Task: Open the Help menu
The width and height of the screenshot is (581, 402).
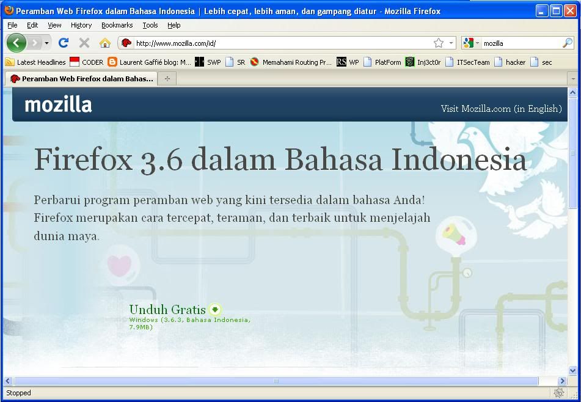Action: click(174, 25)
